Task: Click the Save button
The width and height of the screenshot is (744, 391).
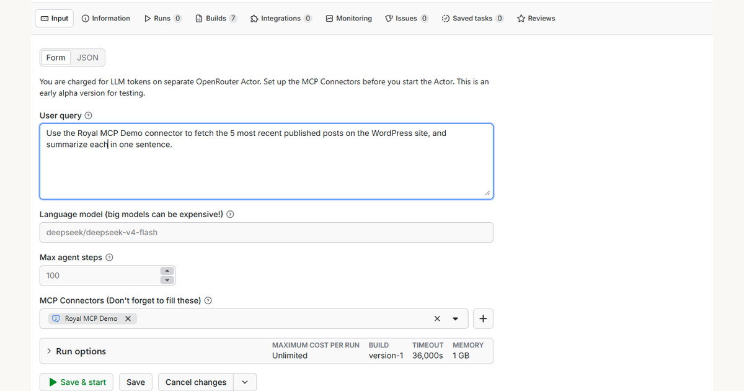Action: (136, 382)
